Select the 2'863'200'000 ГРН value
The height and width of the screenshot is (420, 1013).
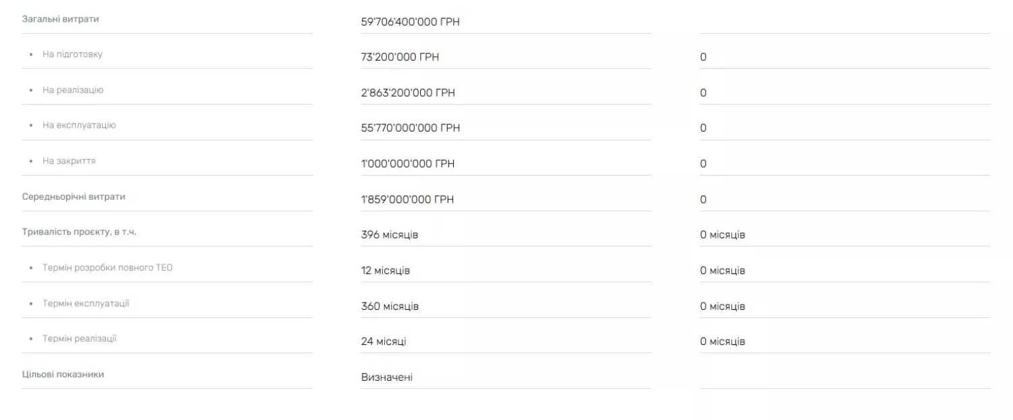point(408,93)
